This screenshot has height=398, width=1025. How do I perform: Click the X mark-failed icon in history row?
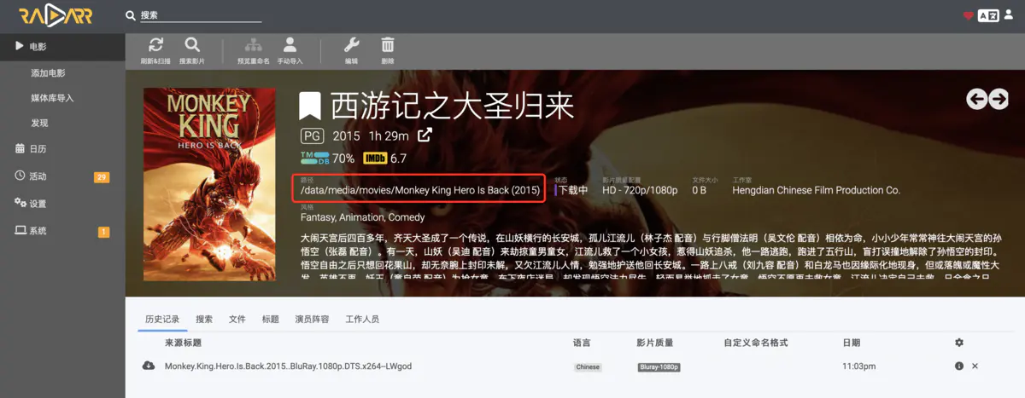point(975,366)
